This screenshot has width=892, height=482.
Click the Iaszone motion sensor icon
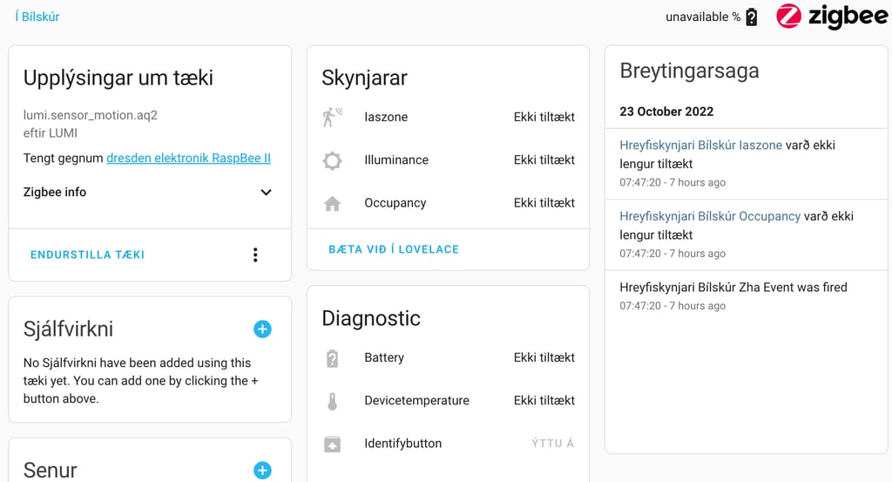(x=332, y=117)
